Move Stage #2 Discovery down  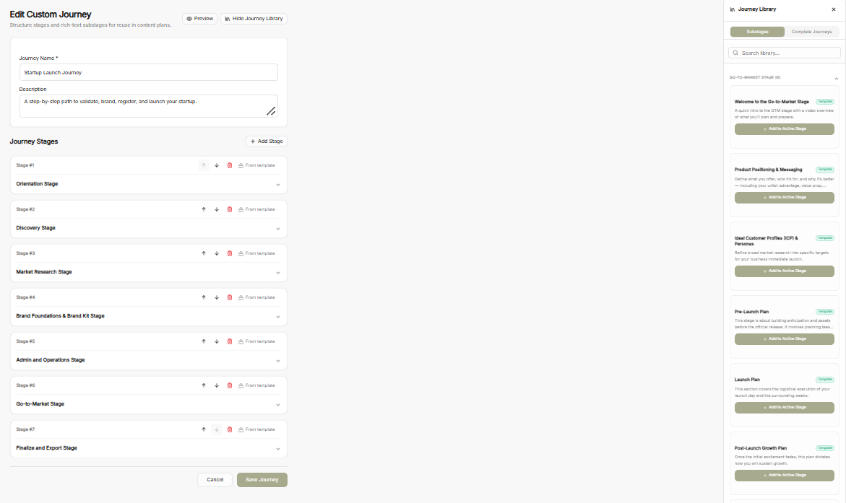216,210
